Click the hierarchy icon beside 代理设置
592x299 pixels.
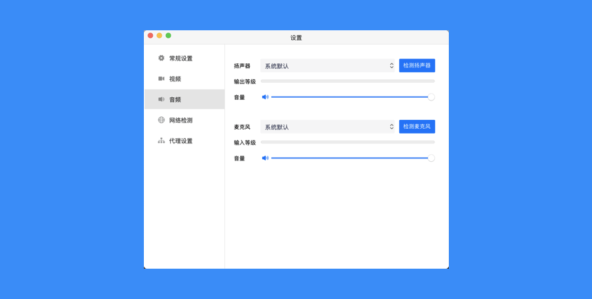pos(161,141)
